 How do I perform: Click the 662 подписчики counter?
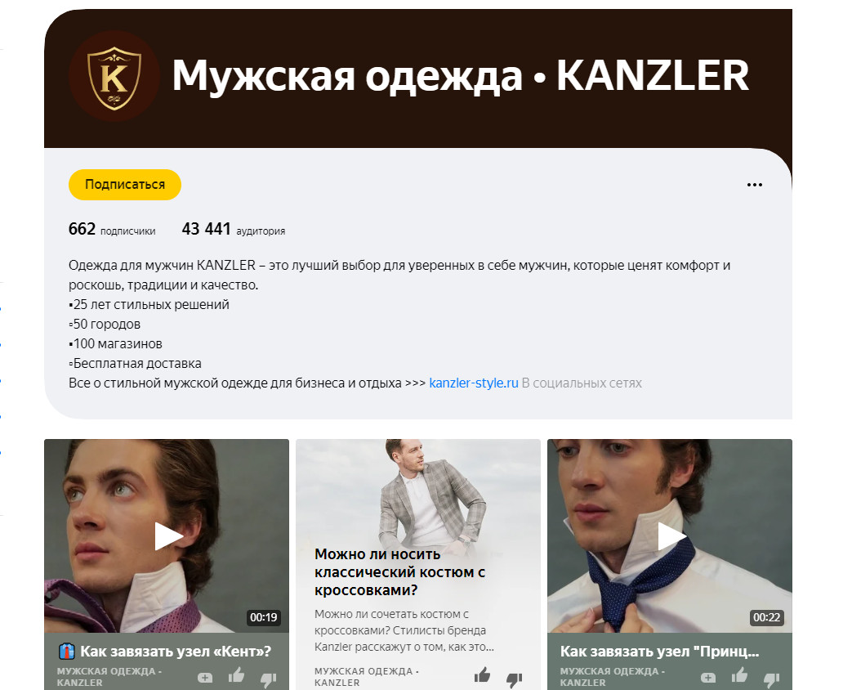point(112,230)
